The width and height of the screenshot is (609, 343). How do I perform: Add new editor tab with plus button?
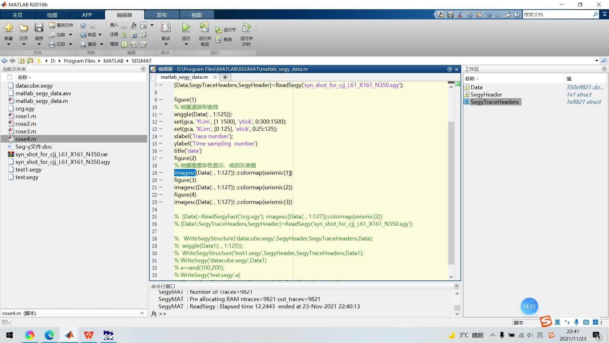(x=225, y=77)
